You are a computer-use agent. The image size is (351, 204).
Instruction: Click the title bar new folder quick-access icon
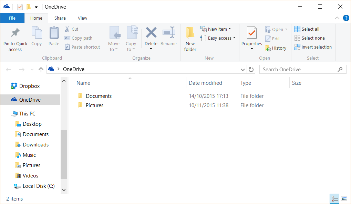(x=29, y=7)
